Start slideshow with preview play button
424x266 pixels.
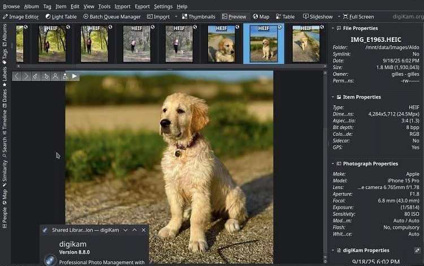pos(75,76)
